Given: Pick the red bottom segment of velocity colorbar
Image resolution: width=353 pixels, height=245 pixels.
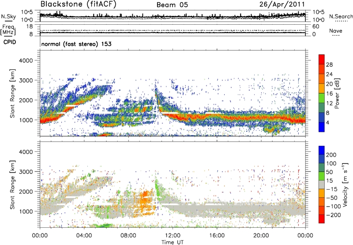Looking at the screenshot, I should 322,219.
